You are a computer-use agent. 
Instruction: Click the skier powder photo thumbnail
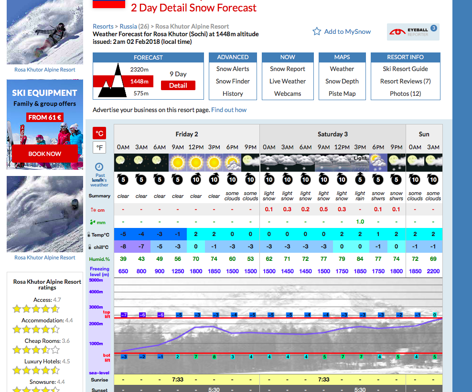(x=45, y=214)
